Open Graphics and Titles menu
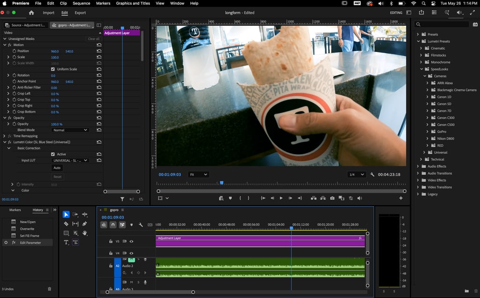The height and width of the screenshot is (298, 480). coord(133,3)
